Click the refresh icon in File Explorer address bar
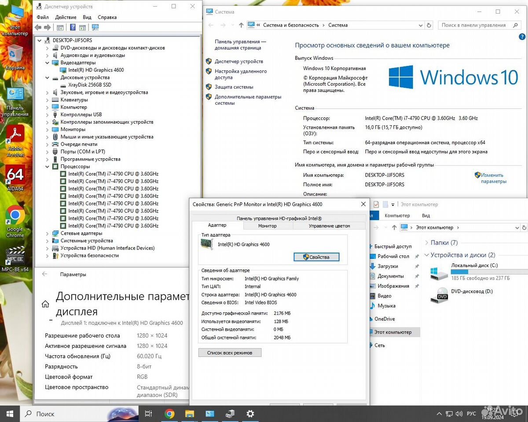 524,227
